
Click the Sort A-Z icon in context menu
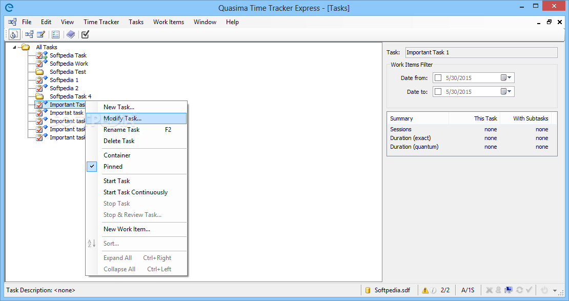tap(91, 243)
